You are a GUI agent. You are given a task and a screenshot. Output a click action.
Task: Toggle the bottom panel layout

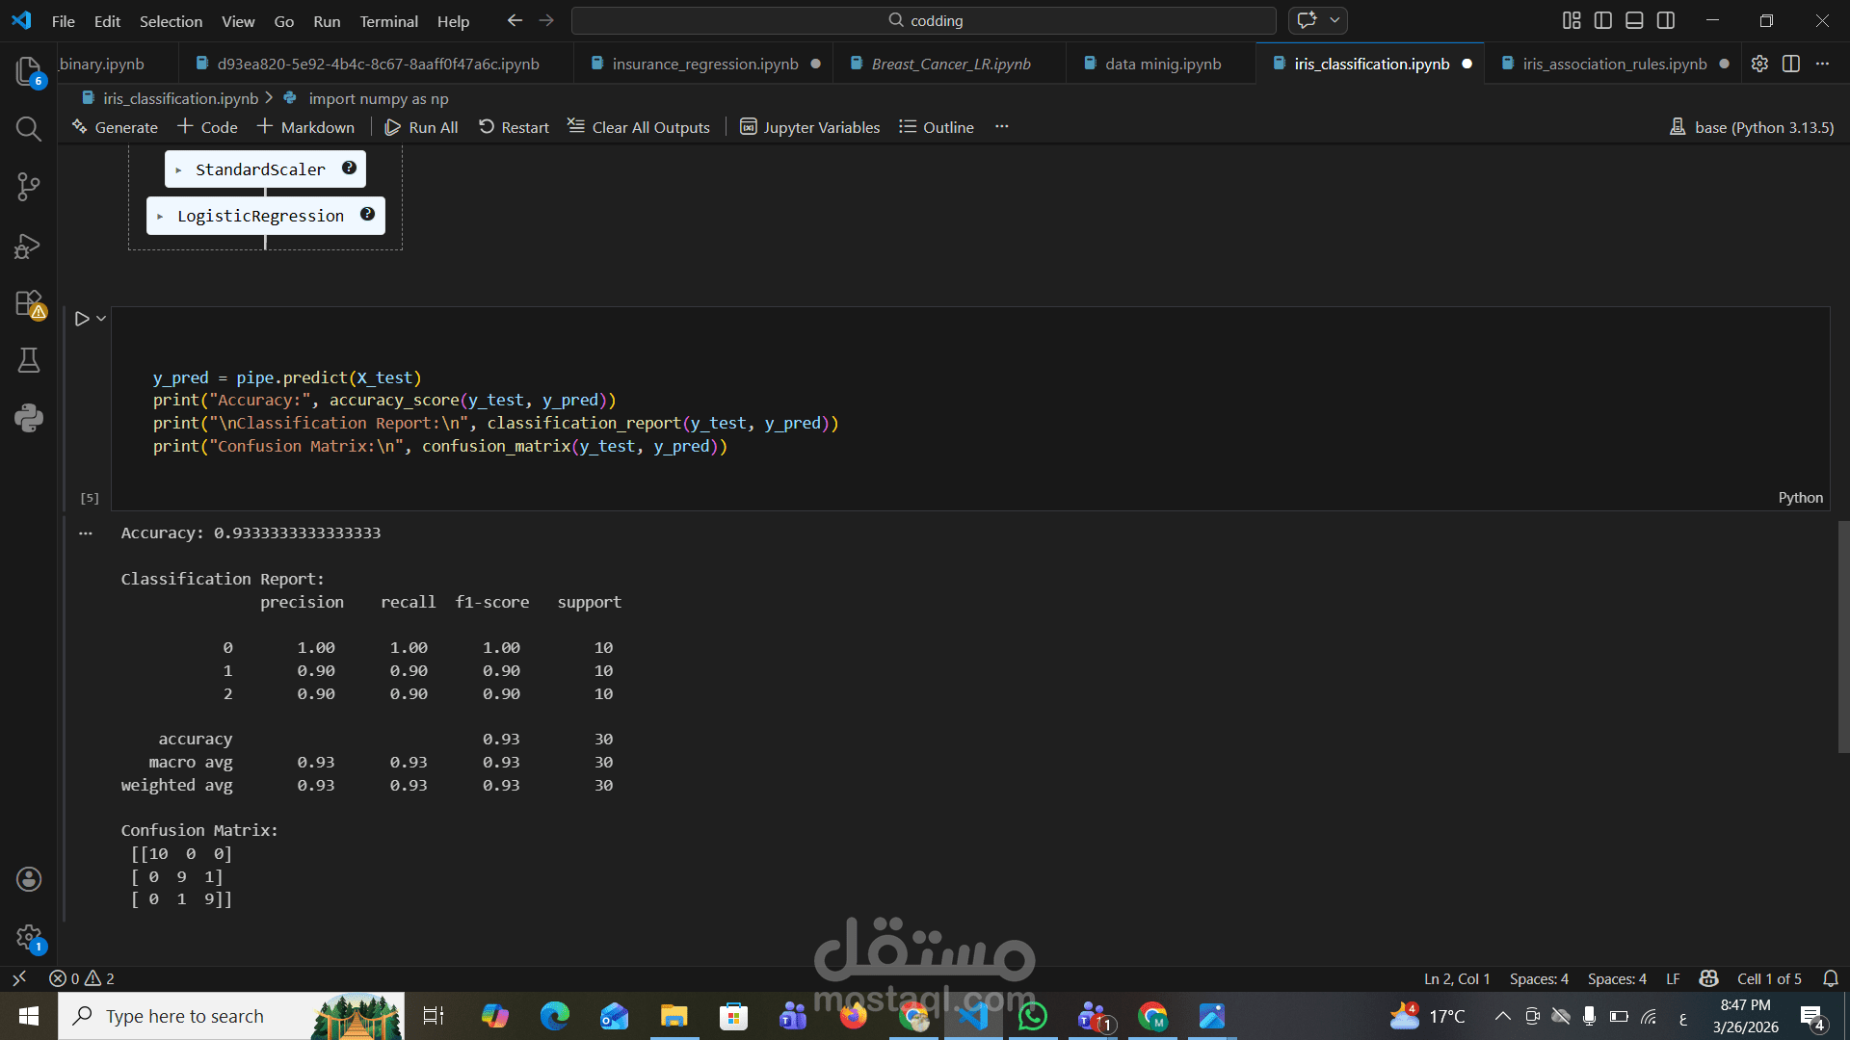(1634, 20)
